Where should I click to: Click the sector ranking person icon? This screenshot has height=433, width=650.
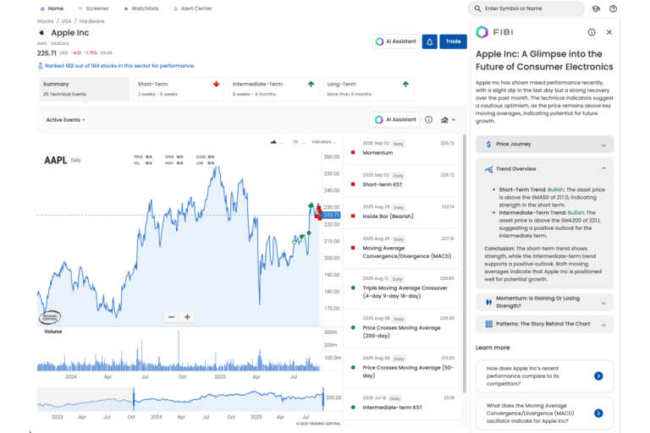click(x=41, y=65)
